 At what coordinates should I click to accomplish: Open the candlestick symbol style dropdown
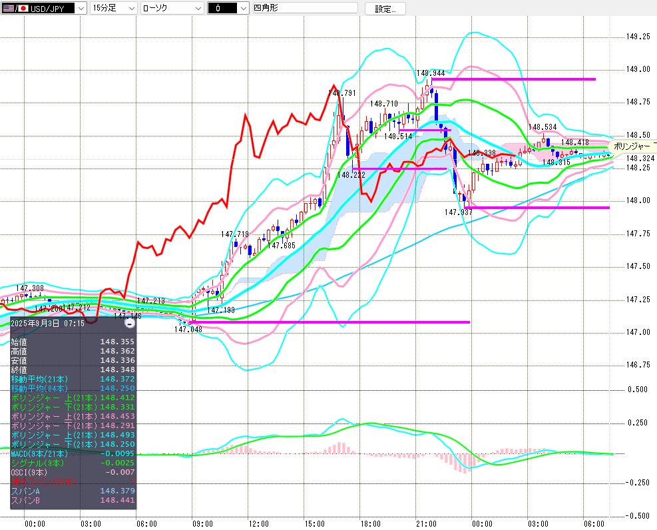[x=228, y=8]
